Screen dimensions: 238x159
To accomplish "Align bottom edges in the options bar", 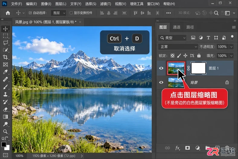I will point(149,13).
